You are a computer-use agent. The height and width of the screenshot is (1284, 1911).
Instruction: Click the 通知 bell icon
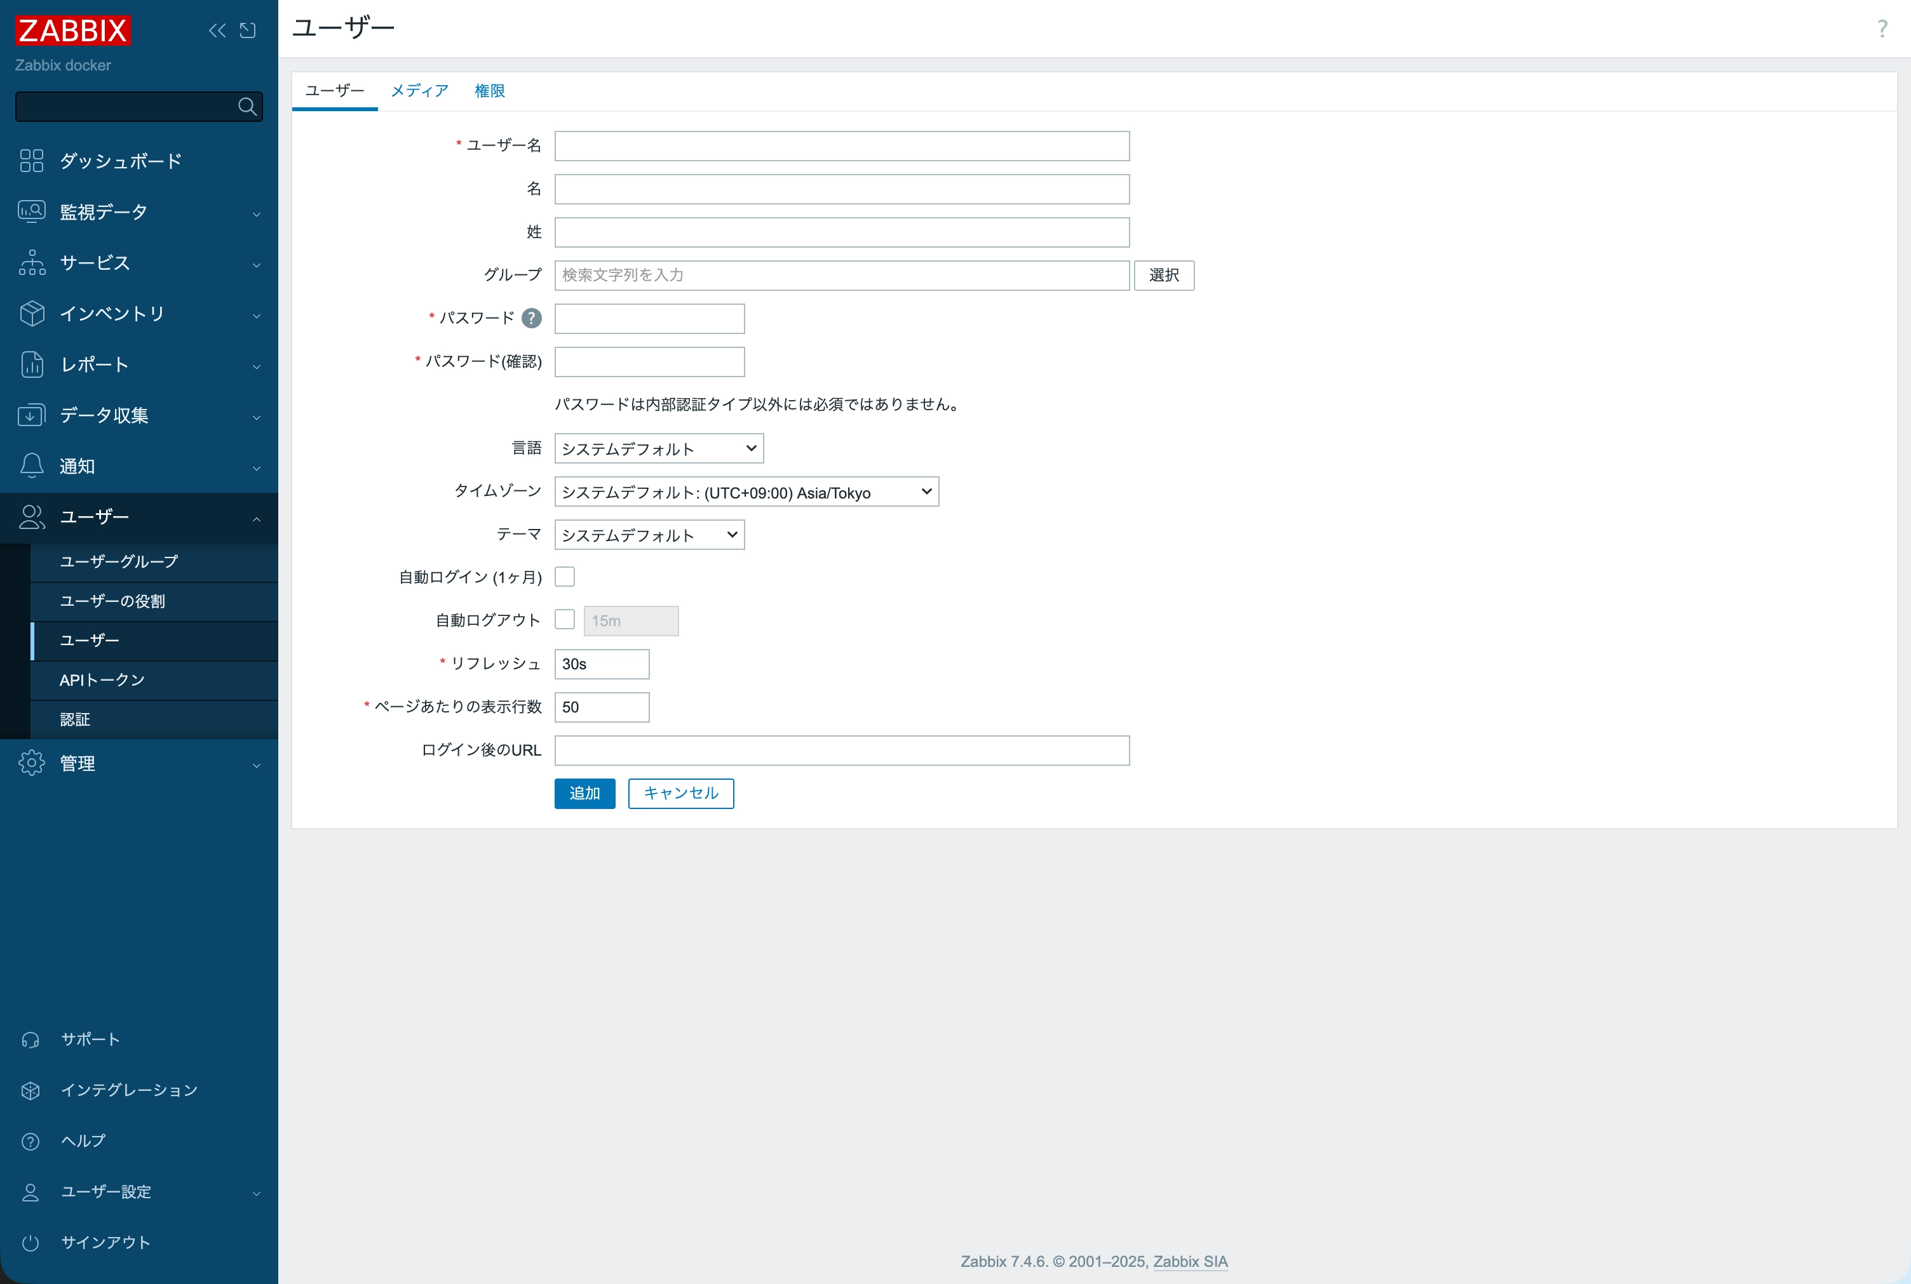tap(31, 466)
